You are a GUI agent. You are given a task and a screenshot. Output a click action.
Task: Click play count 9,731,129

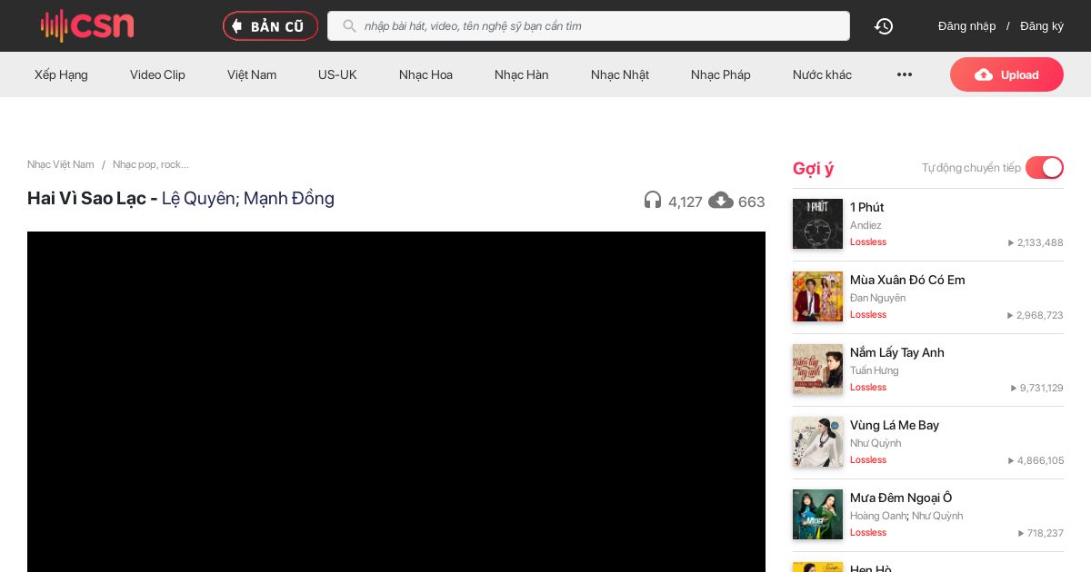[1037, 388]
